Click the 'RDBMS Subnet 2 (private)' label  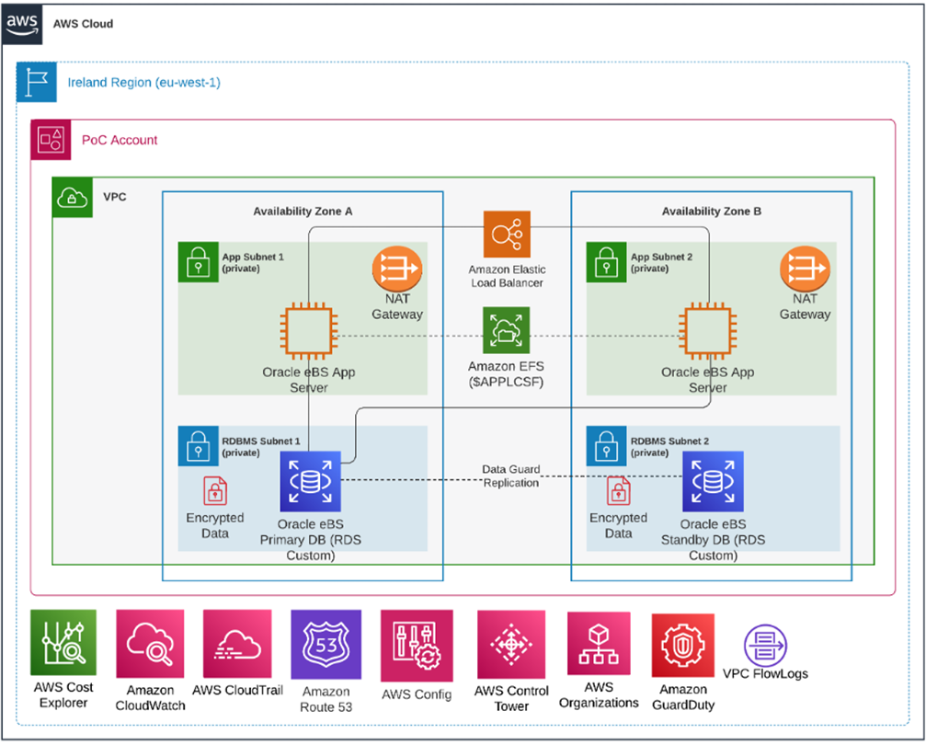point(669,447)
